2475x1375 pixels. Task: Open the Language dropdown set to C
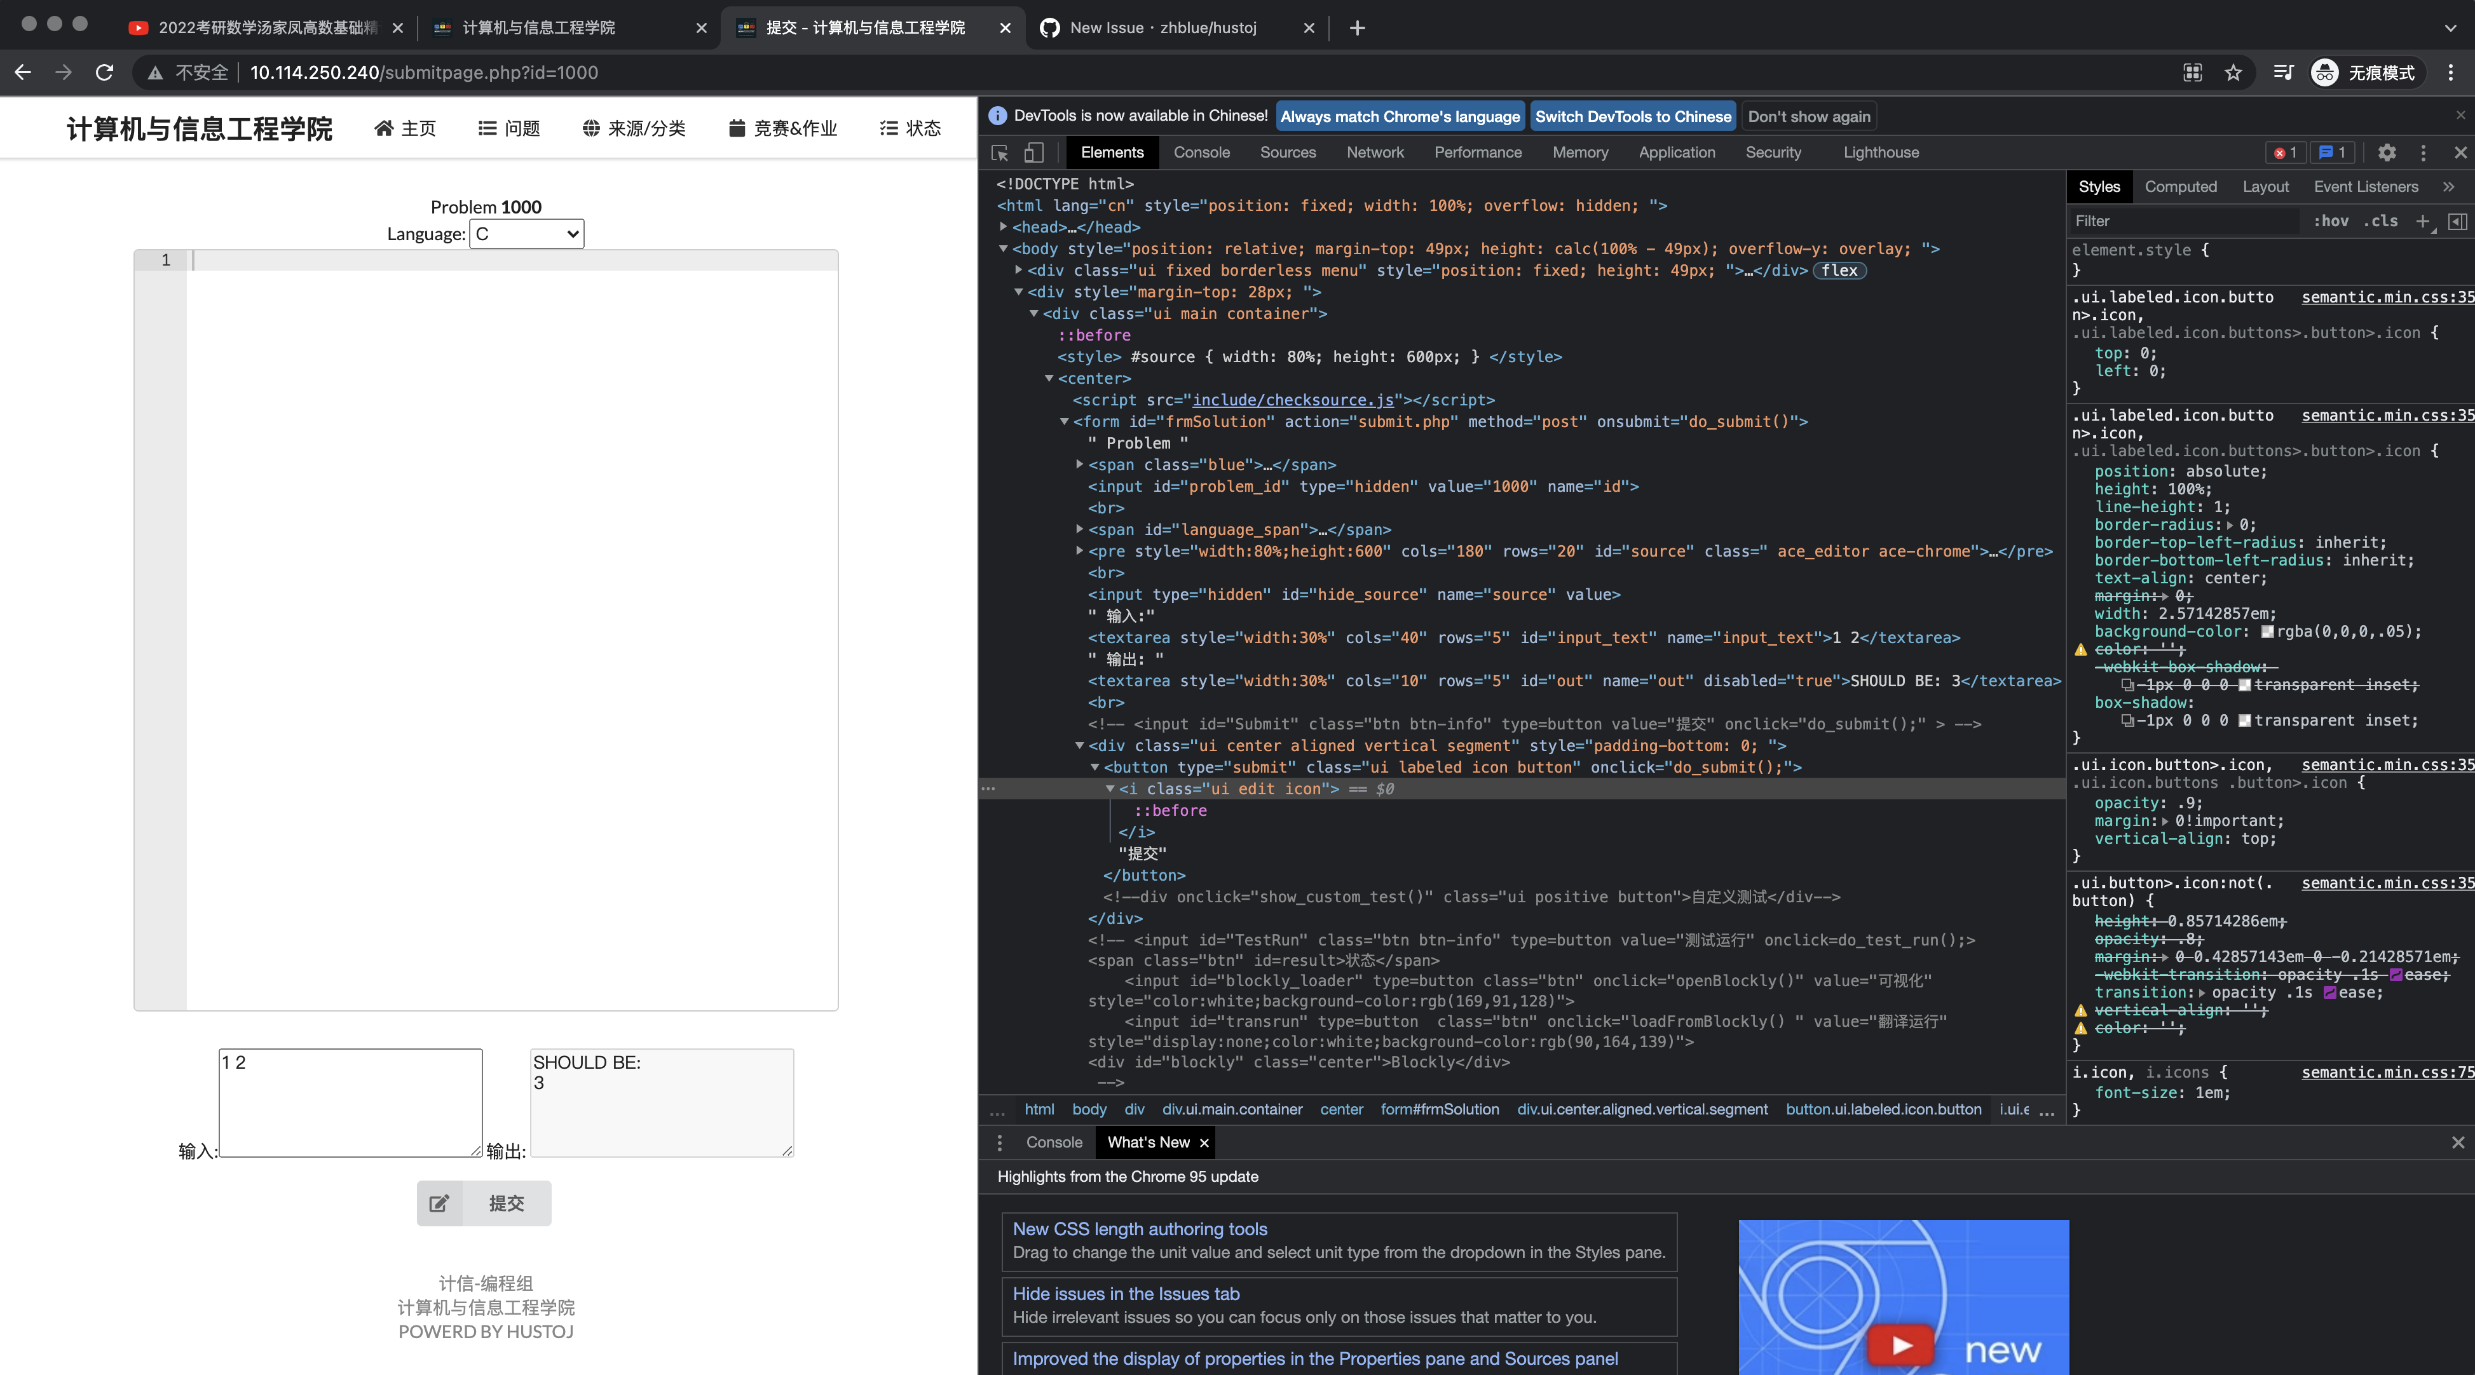tap(526, 234)
